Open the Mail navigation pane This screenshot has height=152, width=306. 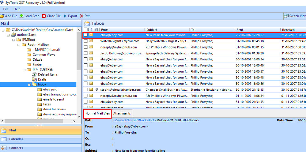tap(41, 130)
